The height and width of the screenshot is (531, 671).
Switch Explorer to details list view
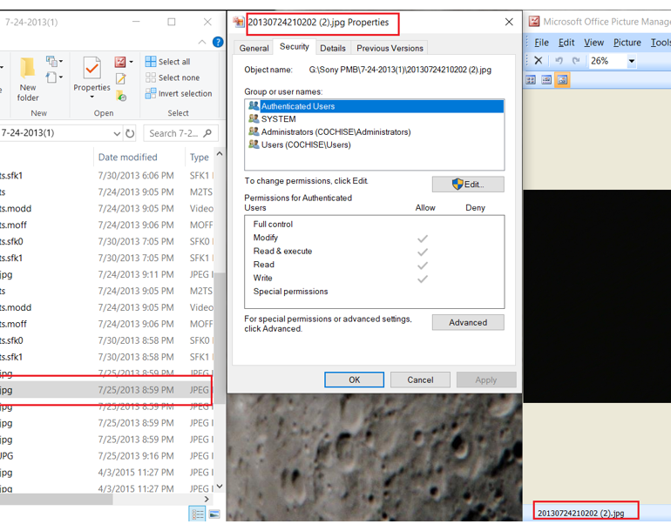click(x=198, y=514)
